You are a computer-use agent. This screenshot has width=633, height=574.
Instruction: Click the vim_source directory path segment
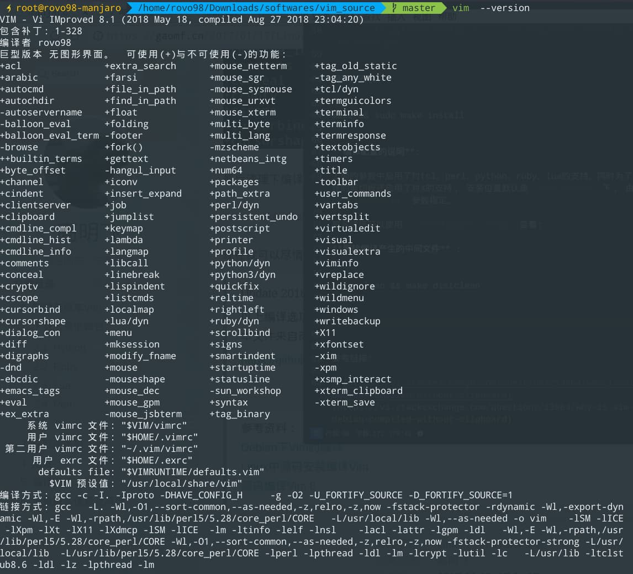(256, 8)
